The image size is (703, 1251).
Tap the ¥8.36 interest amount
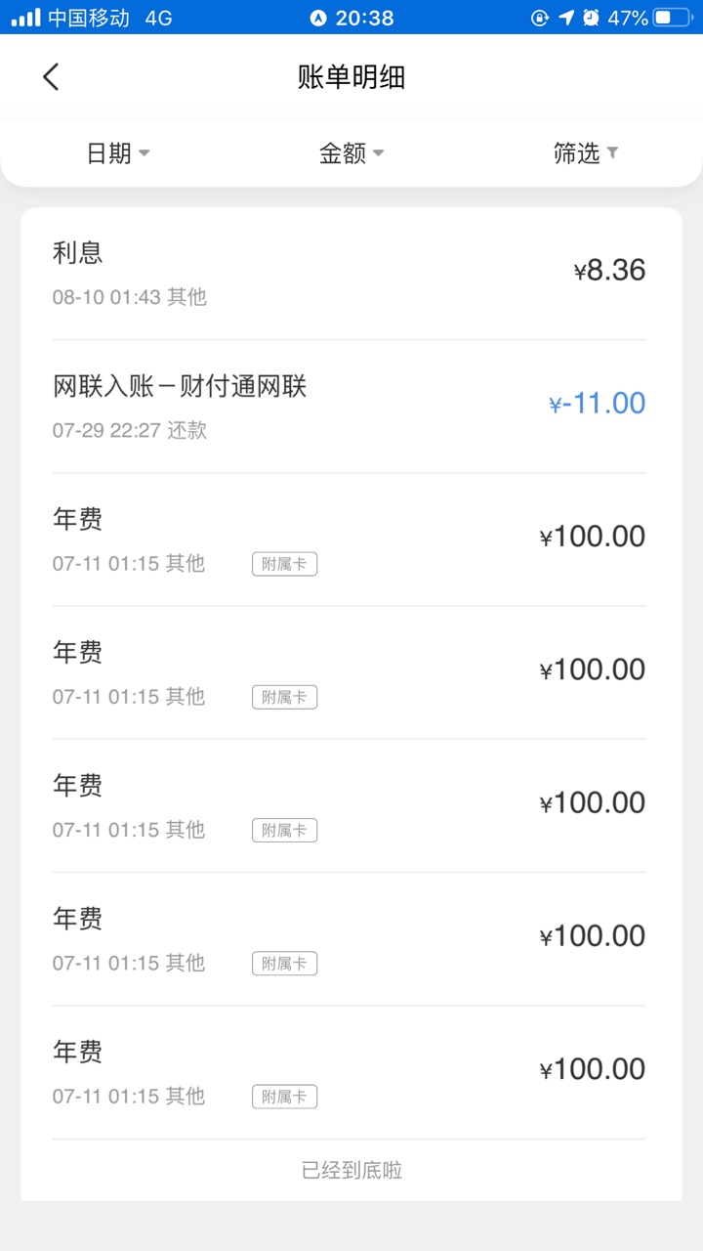click(x=609, y=271)
